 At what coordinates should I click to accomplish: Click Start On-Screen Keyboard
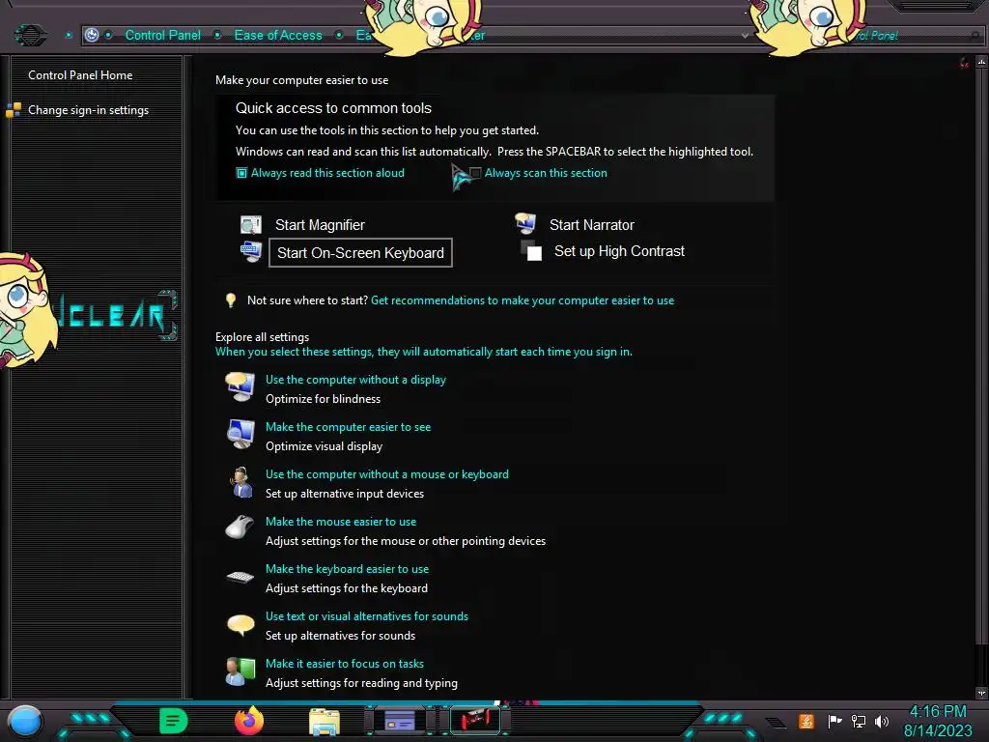click(361, 253)
